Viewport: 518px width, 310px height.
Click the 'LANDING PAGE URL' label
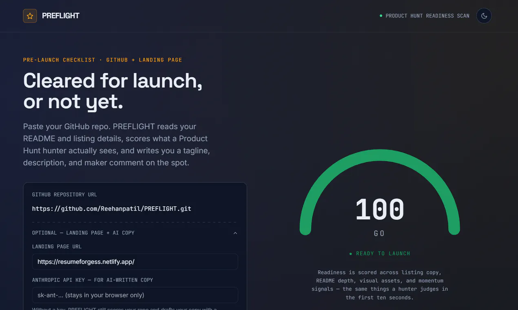[x=57, y=246]
